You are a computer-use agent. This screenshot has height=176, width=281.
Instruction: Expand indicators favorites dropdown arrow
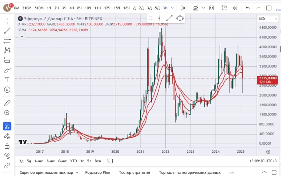(204, 8)
